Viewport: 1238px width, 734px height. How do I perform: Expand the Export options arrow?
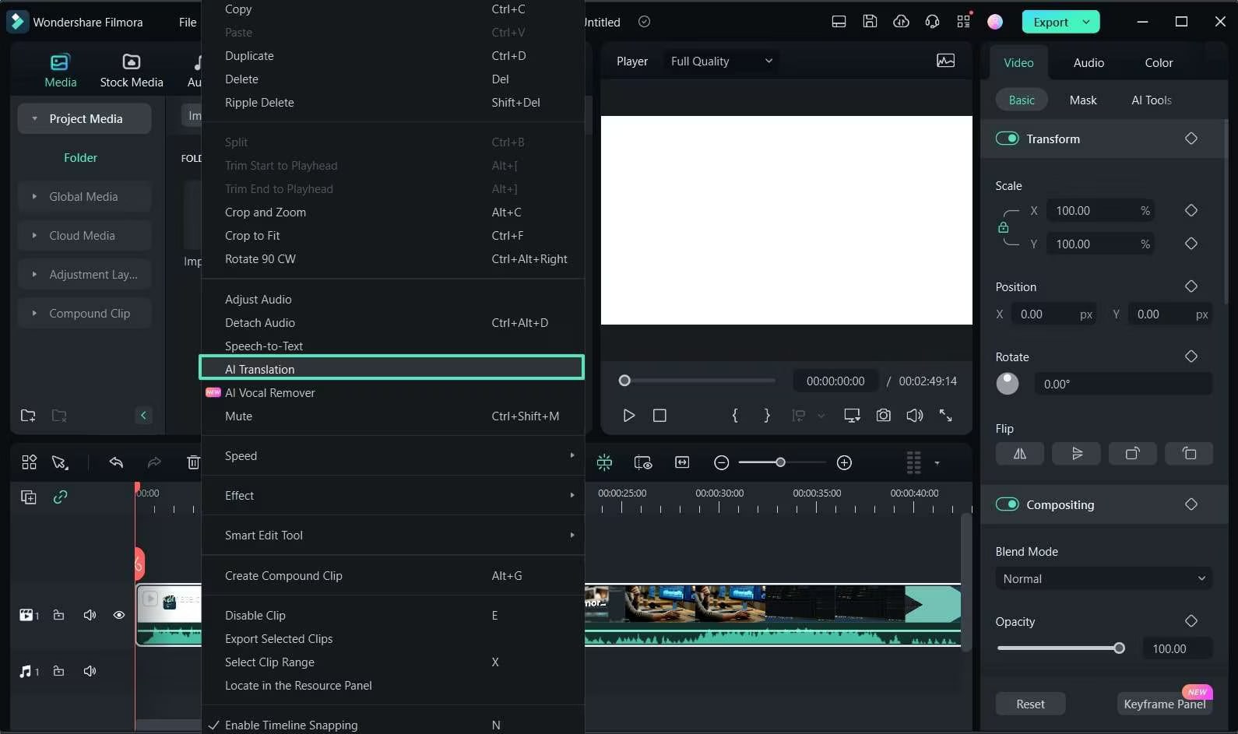[1086, 22]
